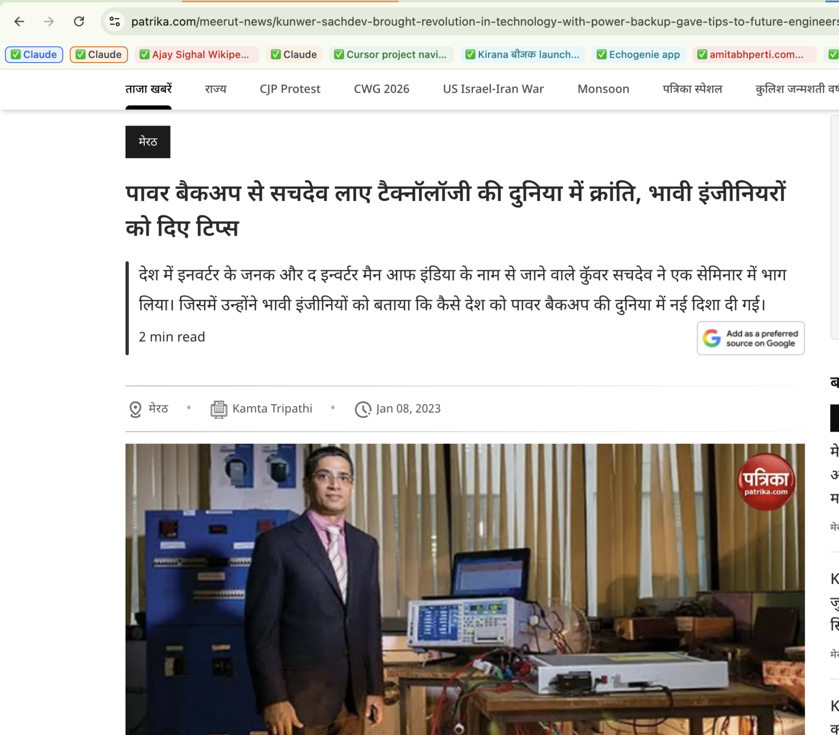Click Add as a preferred source on Google

751,338
